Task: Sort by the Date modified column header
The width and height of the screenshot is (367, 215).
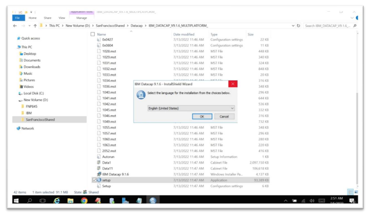Action: click(184, 34)
